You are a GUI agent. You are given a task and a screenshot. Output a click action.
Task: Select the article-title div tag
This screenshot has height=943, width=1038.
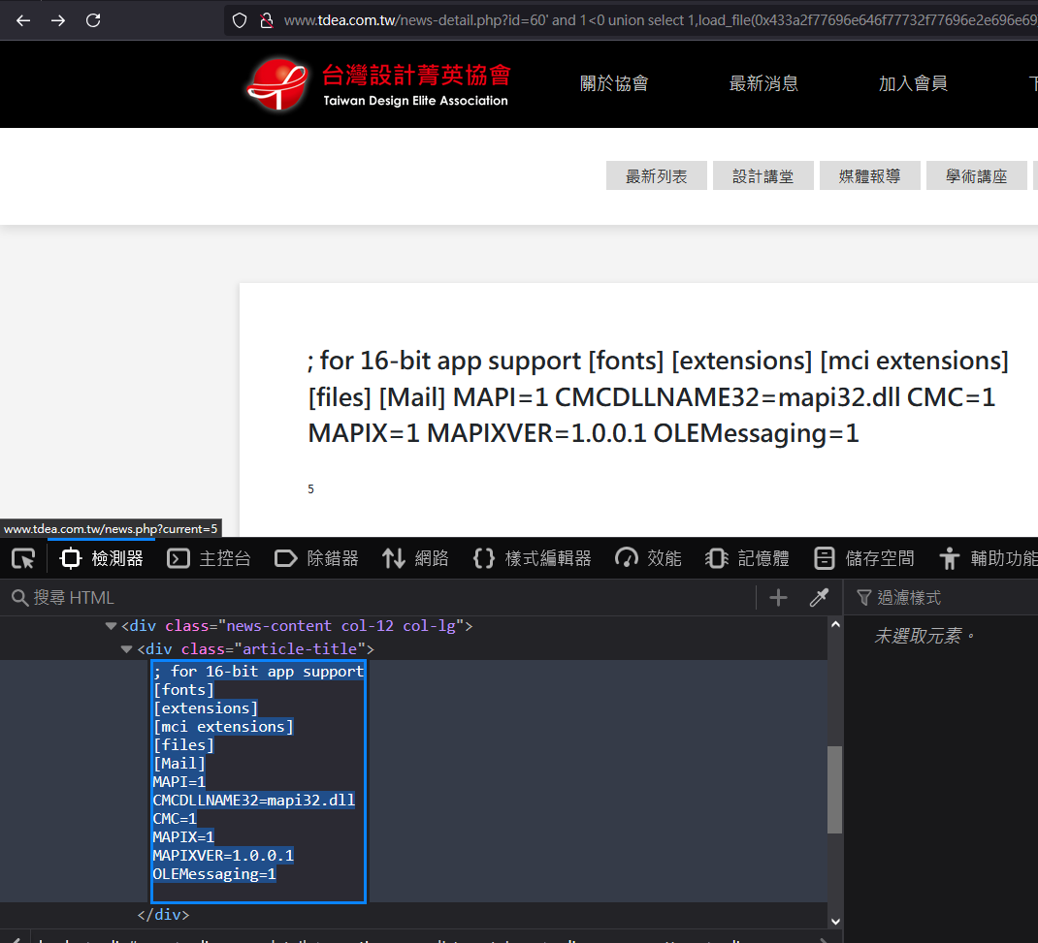click(255, 648)
